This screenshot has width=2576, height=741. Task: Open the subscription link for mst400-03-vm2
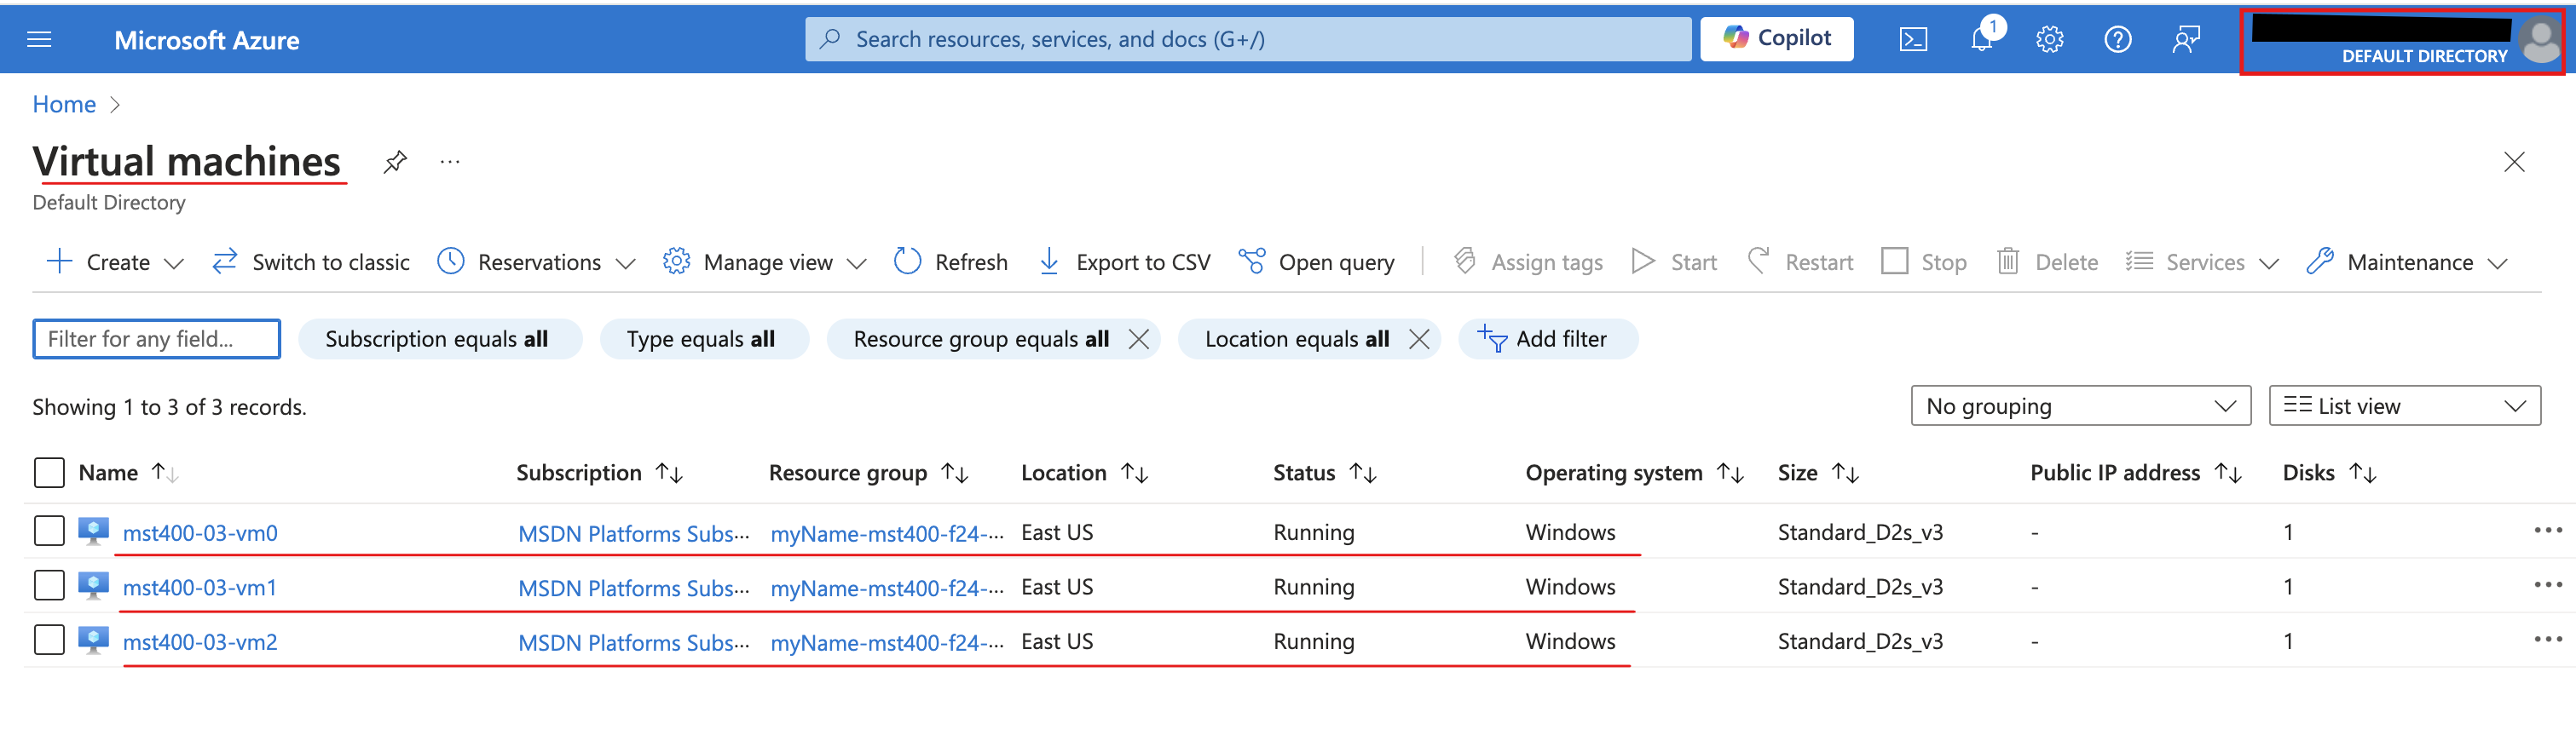(x=634, y=642)
